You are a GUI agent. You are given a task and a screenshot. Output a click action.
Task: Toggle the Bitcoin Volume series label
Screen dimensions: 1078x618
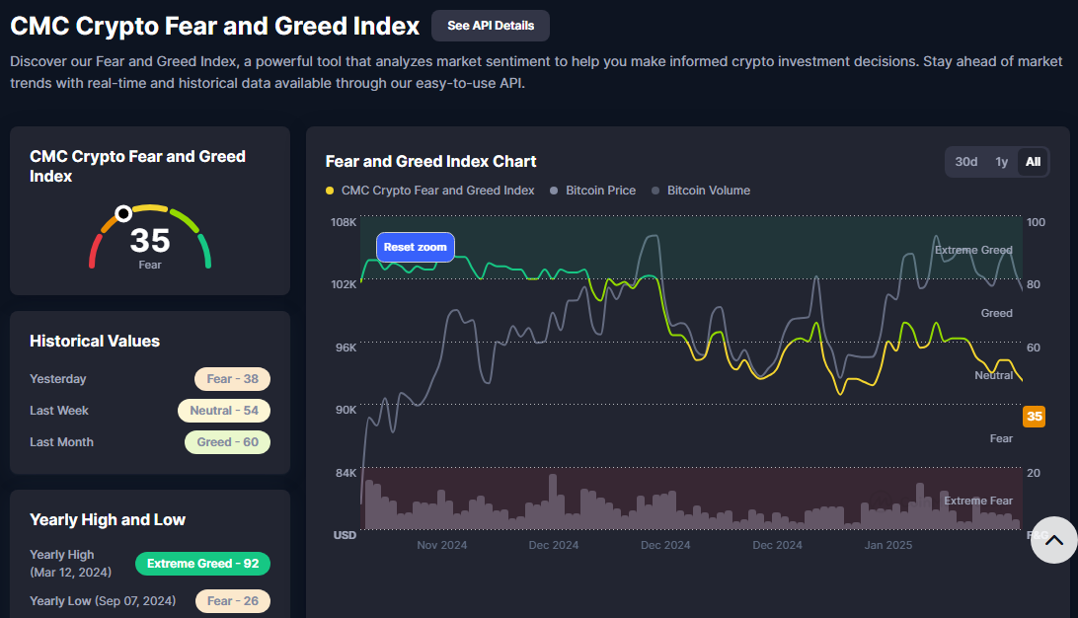pos(708,191)
